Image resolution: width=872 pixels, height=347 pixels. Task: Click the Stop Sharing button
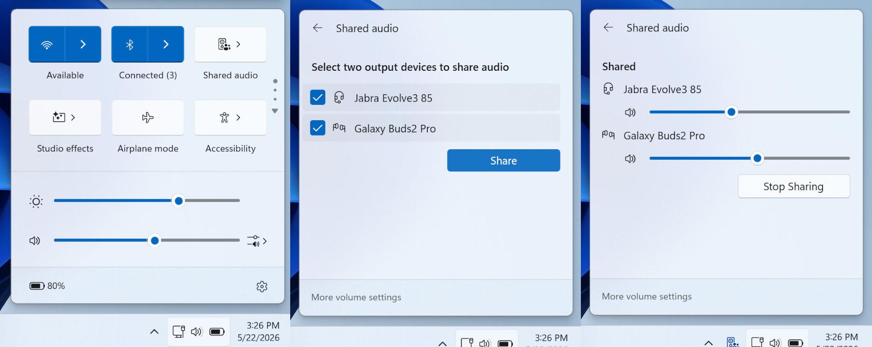[793, 186]
